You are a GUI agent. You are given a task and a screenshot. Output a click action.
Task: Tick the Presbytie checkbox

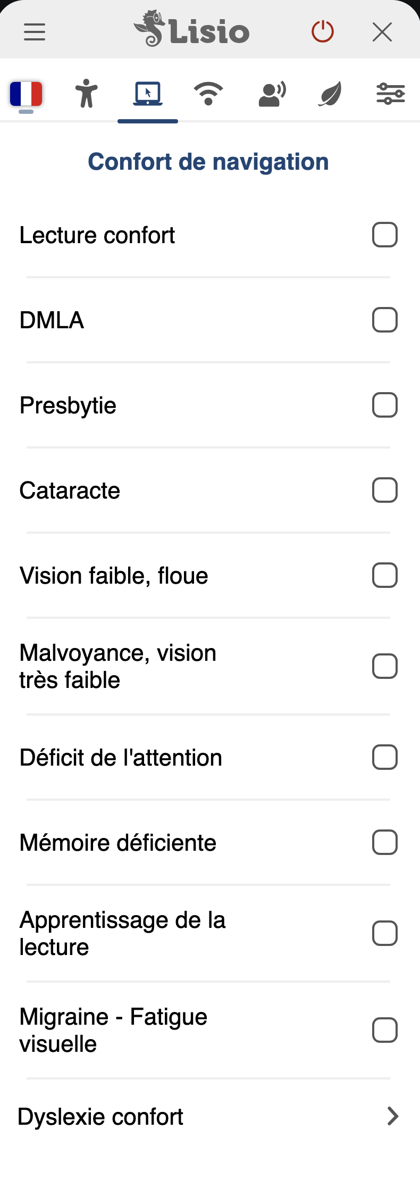point(385,405)
